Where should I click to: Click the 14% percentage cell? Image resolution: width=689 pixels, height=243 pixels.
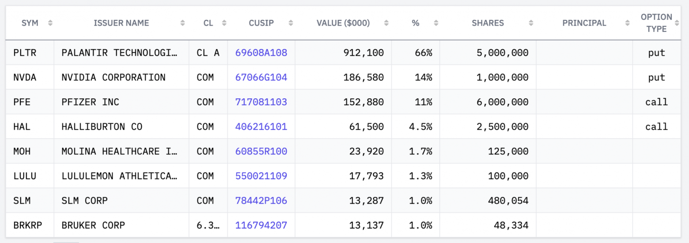pyautogui.click(x=416, y=77)
